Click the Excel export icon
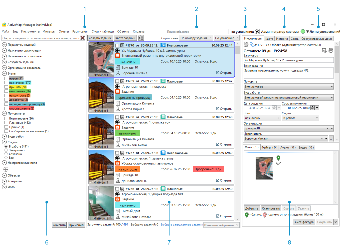 [141, 38]
